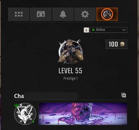Open the 100 CR balance button

[x=117, y=44]
